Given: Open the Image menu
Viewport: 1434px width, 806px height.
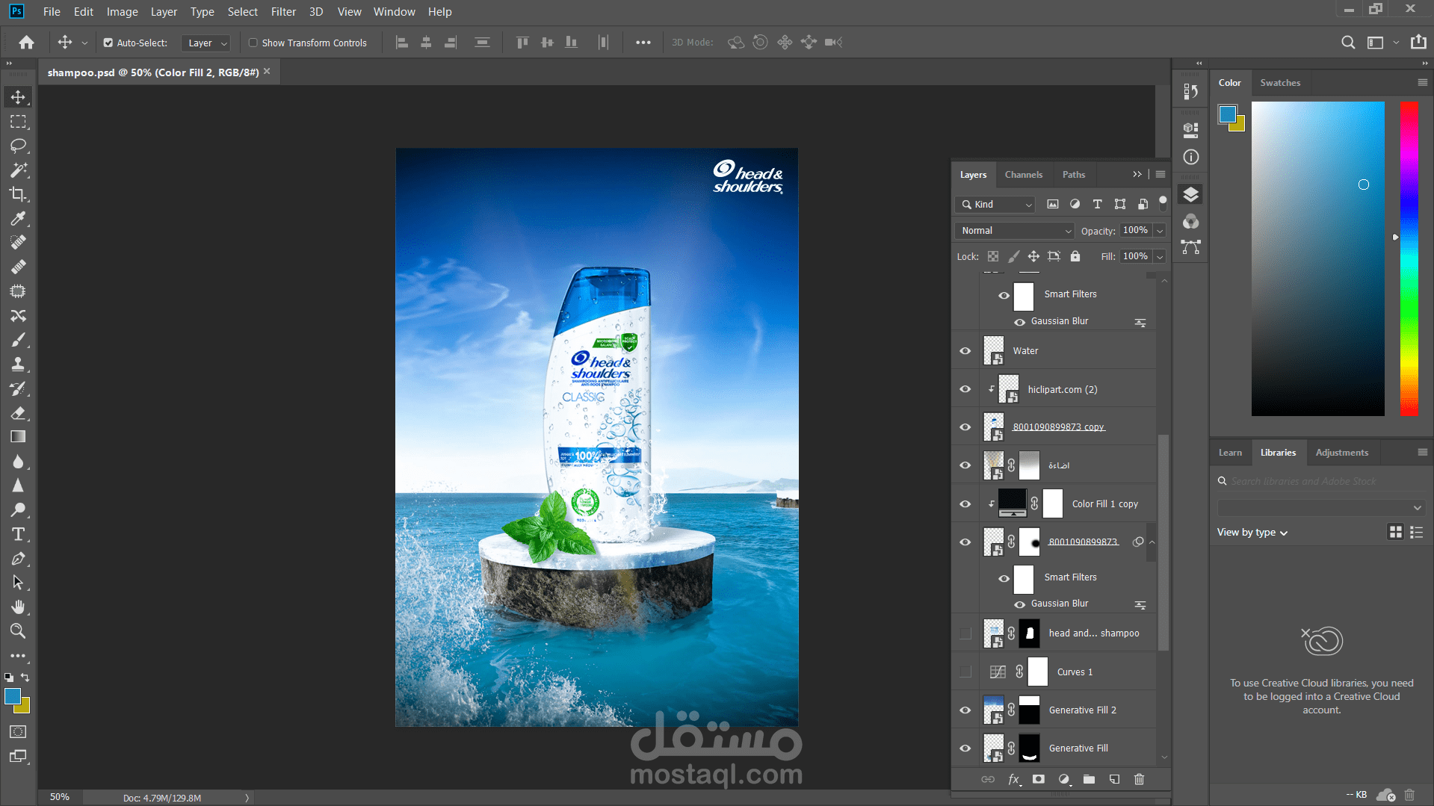Looking at the screenshot, I should click(122, 12).
